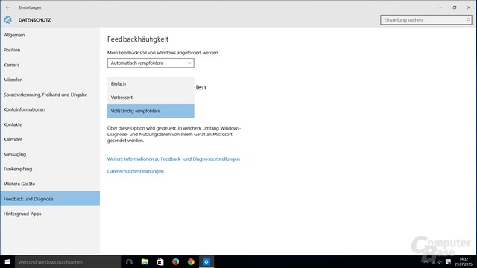Open the volume tray icon
Viewport: 477px width, 268px height.
(x=440, y=262)
